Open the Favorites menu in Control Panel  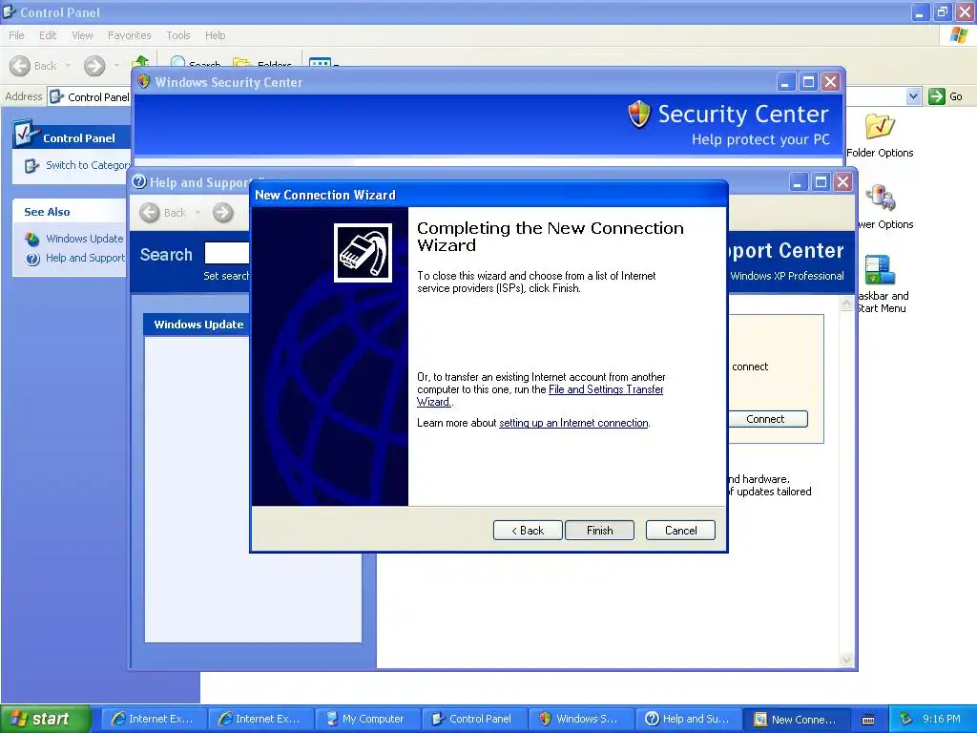129,35
